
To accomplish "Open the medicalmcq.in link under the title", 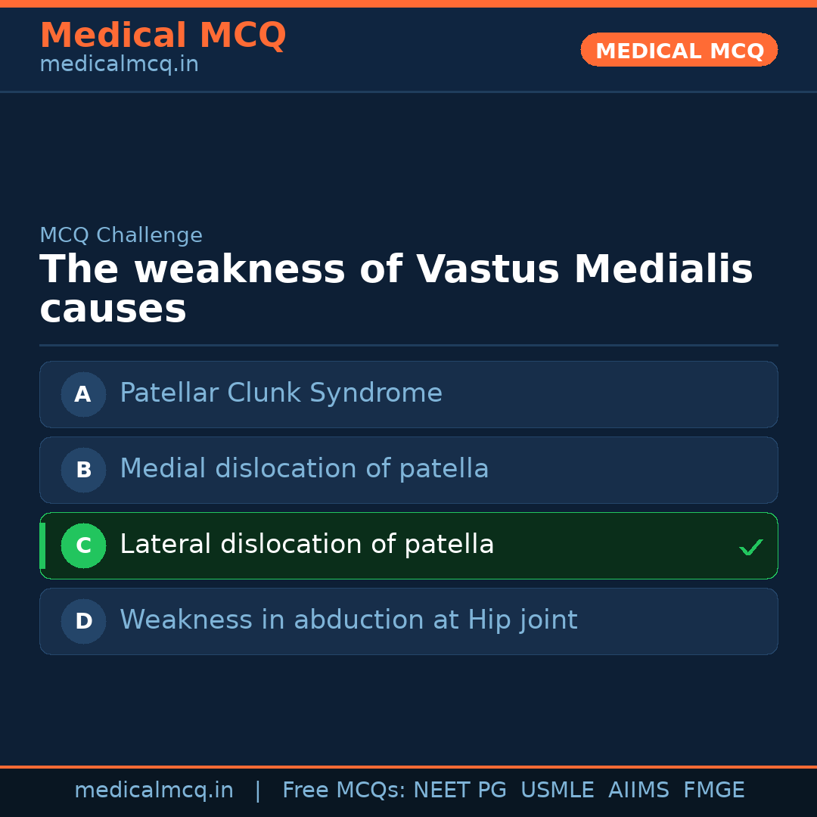I will point(119,65).
